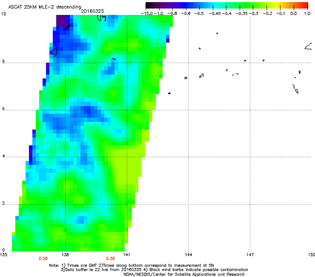Click latitude axis label 4

coord(3,156)
